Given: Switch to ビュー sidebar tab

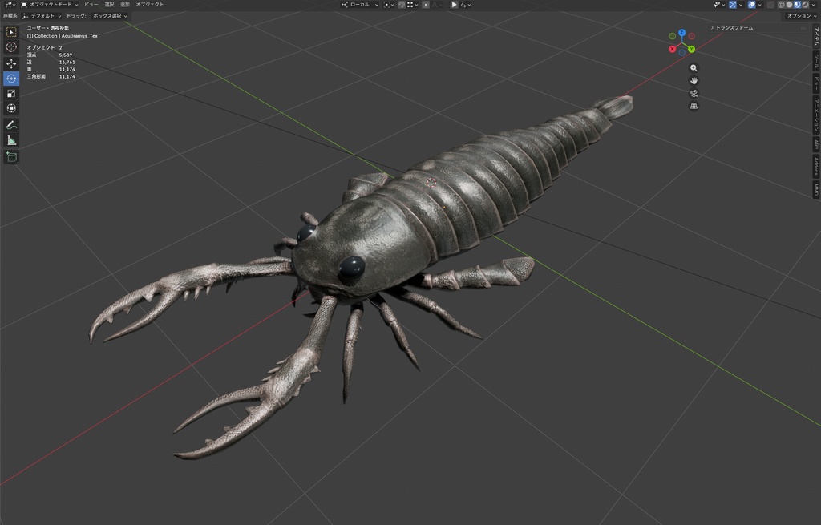Looking at the screenshot, I should pos(815,83).
